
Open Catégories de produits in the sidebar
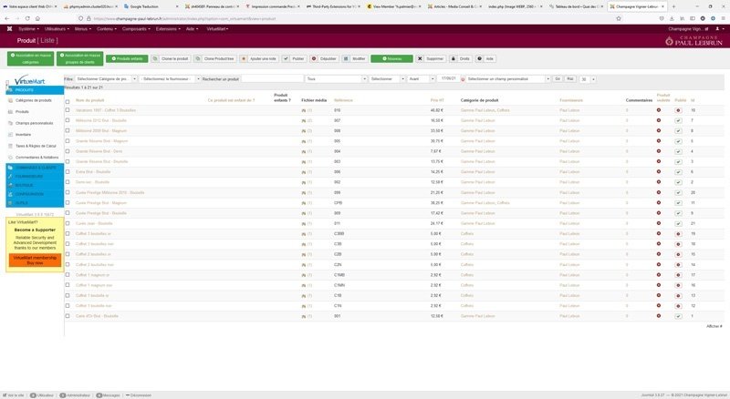[33, 99]
